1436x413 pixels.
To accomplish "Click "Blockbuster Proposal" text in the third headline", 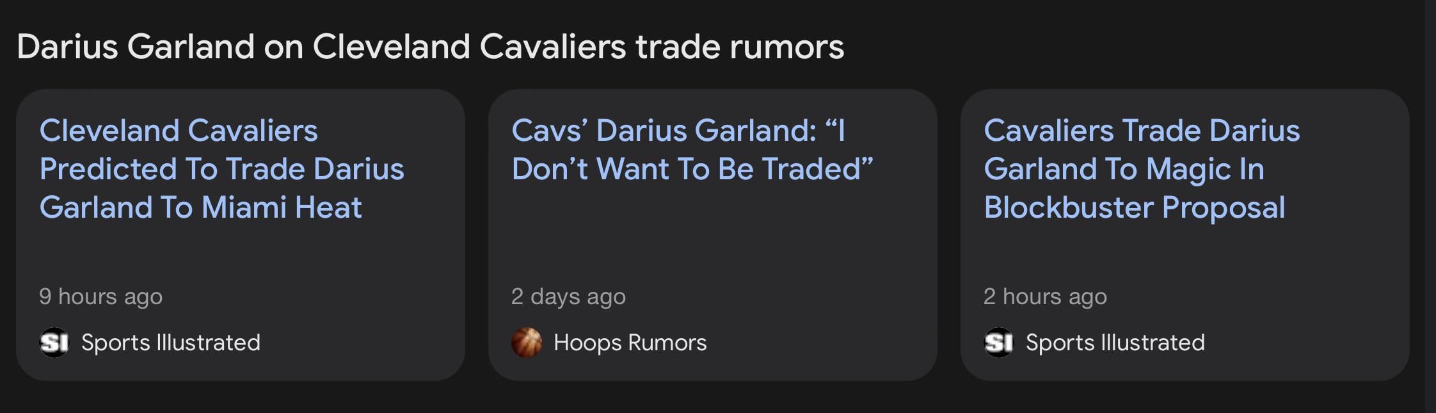I will click(1134, 207).
